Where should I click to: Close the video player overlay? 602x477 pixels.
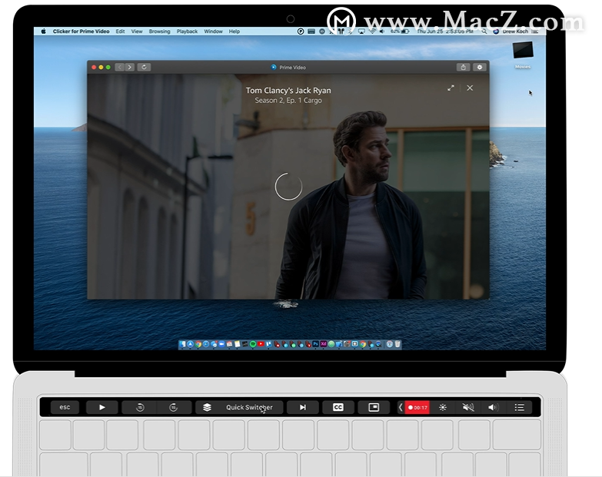coord(470,88)
